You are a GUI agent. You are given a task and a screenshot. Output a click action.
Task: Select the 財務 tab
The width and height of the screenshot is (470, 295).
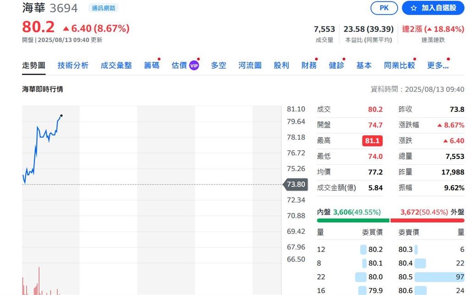point(309,65)
